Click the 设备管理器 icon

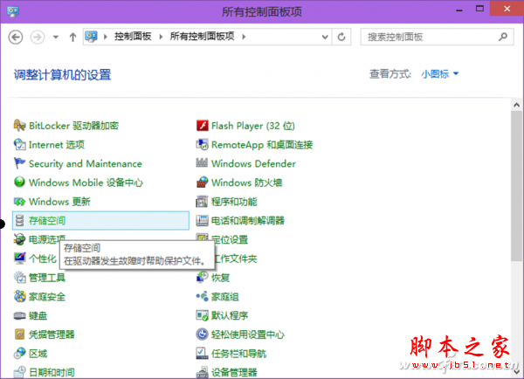[203, 372]
